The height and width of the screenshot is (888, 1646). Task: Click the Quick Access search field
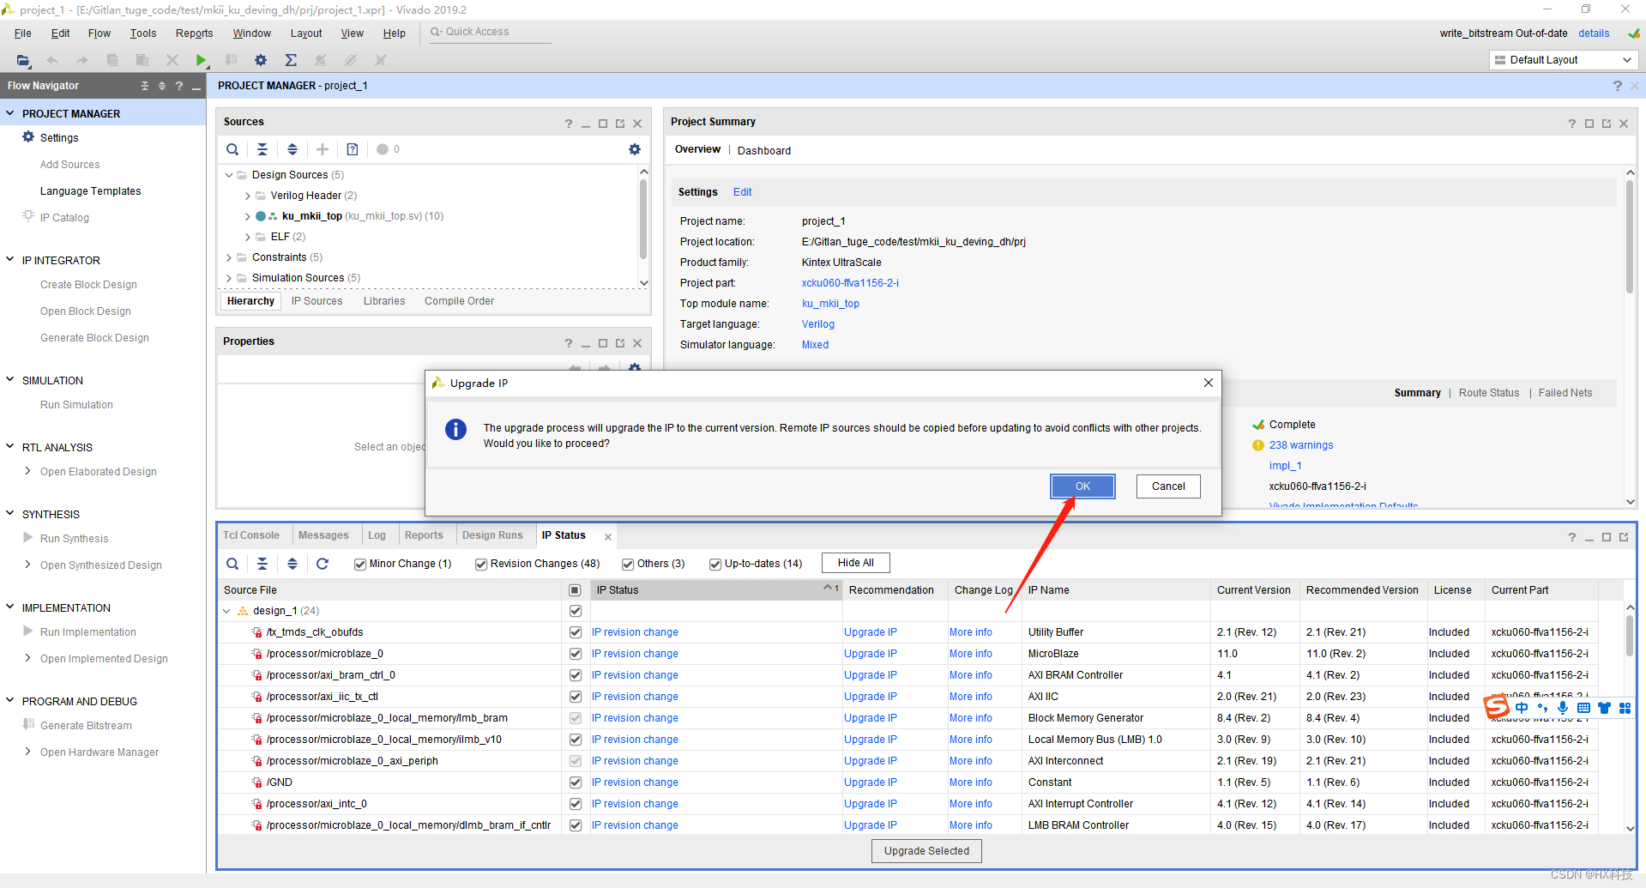(491, 33)
